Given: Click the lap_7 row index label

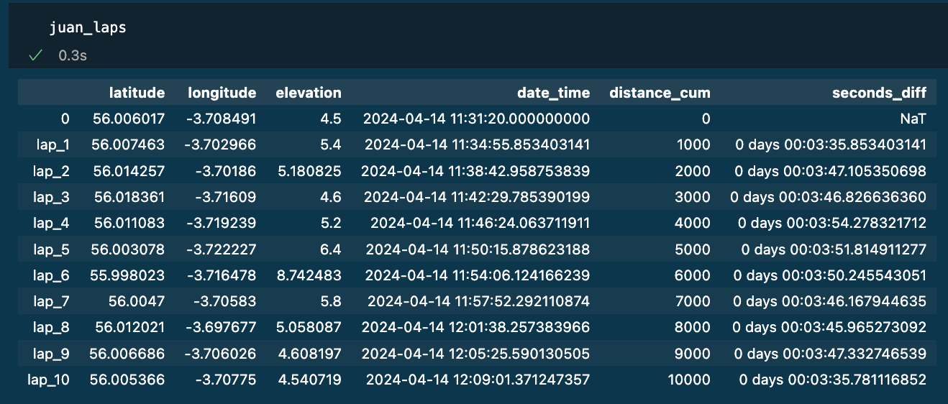Looking at the screenshot, I should (x=53, y=301).
